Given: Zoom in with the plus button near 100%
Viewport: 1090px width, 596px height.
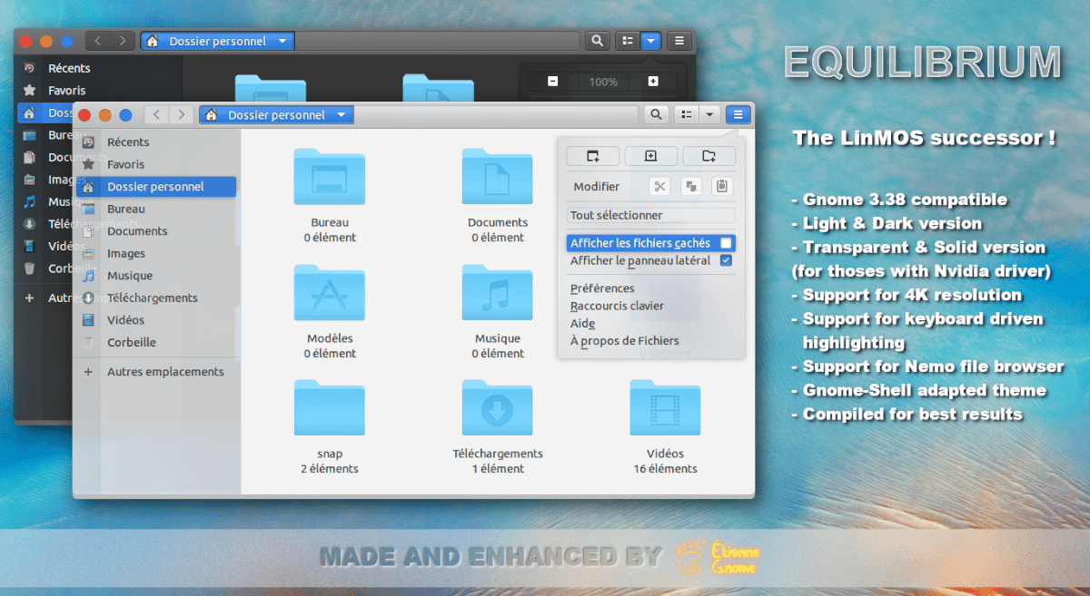Looking at the screenshot, I should pos(653,81).
